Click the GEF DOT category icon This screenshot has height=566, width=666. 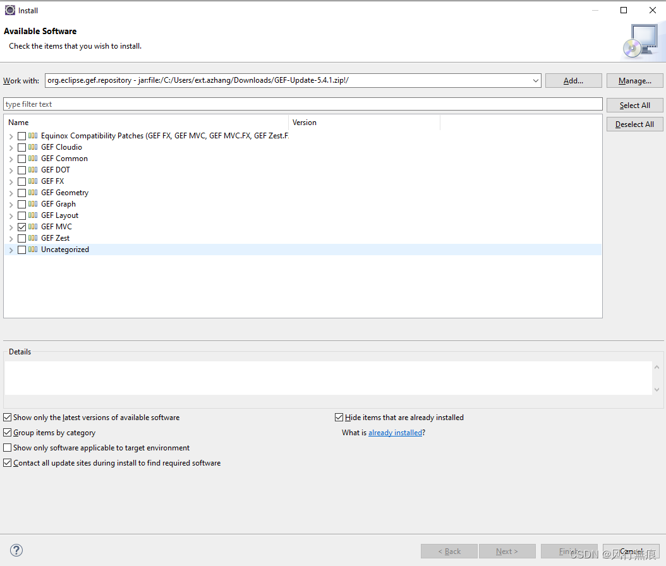point(33,170)
